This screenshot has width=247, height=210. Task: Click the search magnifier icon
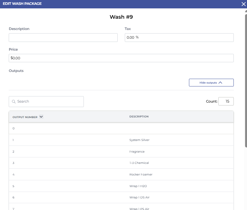pyautogui.click(x=14, y=102)
